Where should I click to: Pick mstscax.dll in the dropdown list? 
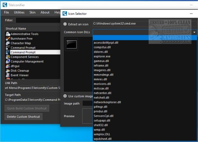click(x=145, y=88)
